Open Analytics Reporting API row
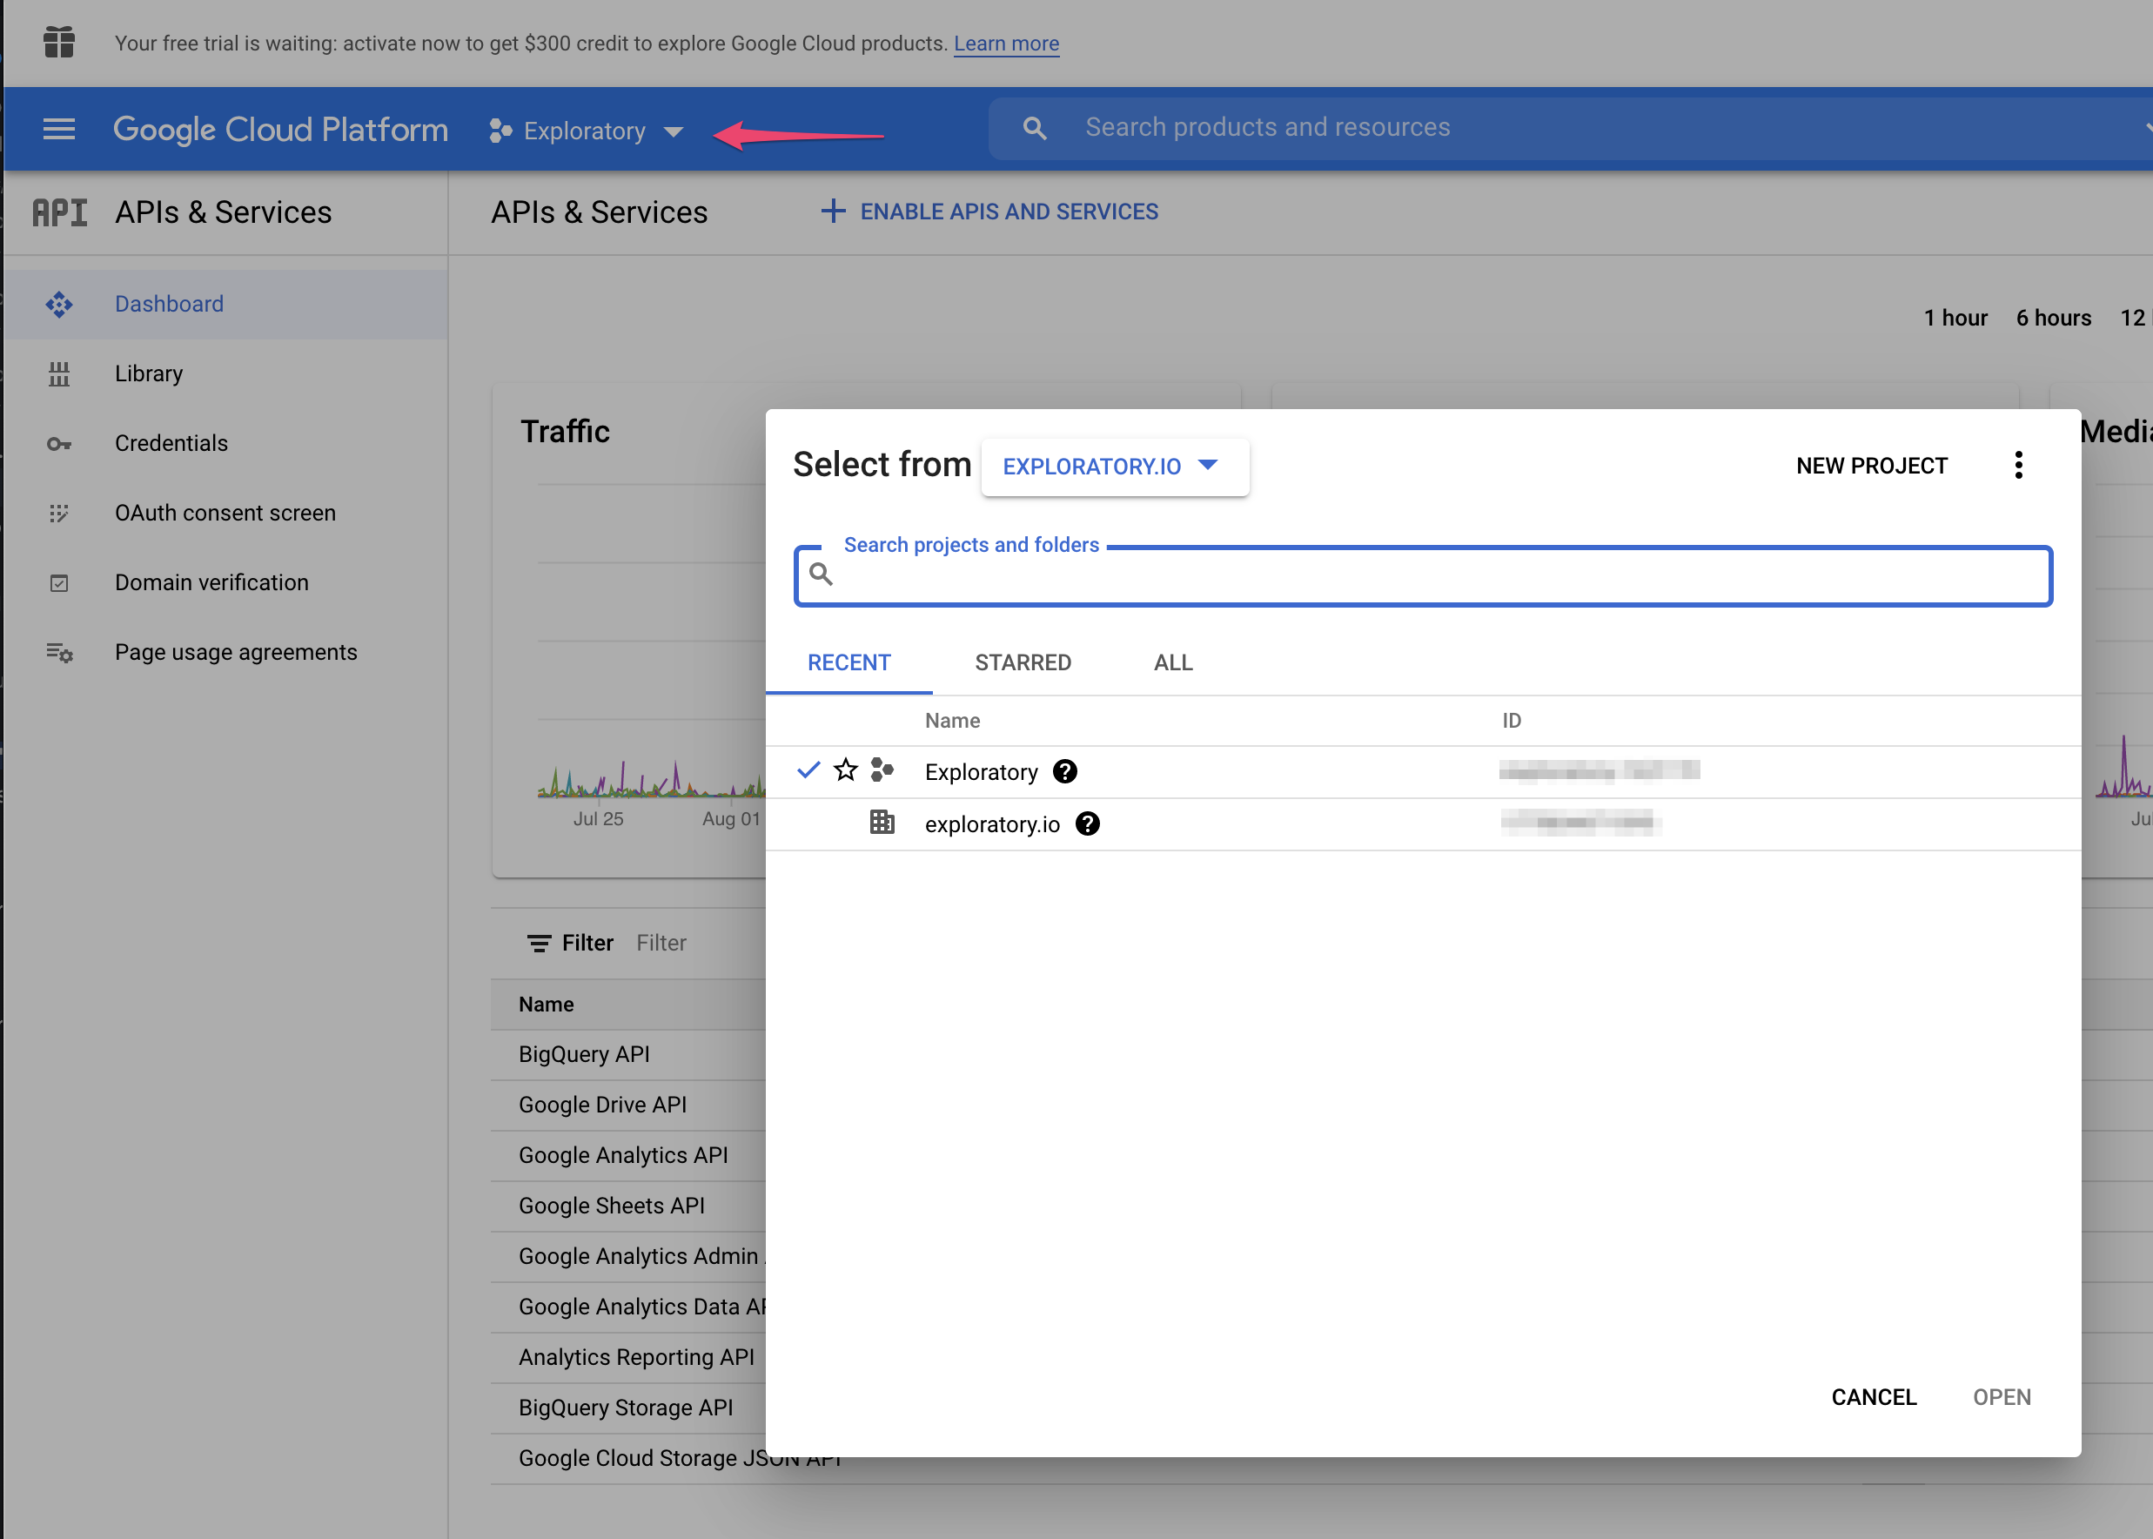This screenshot has height=1539, width=2153. (x=636, y=1357)
